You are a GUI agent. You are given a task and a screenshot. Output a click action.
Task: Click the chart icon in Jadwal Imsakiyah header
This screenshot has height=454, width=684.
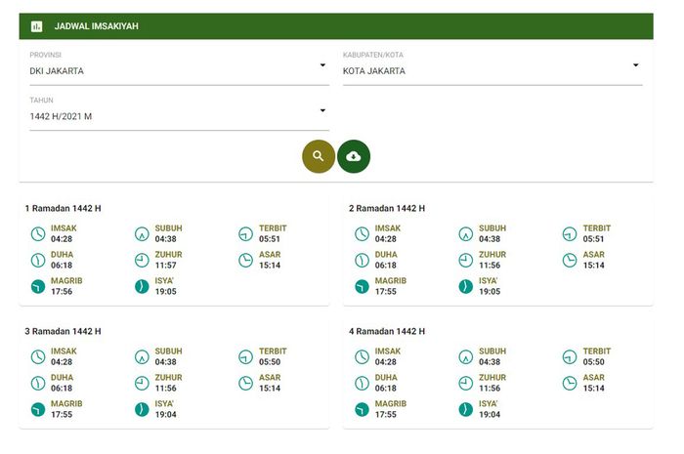coord(36,26)
